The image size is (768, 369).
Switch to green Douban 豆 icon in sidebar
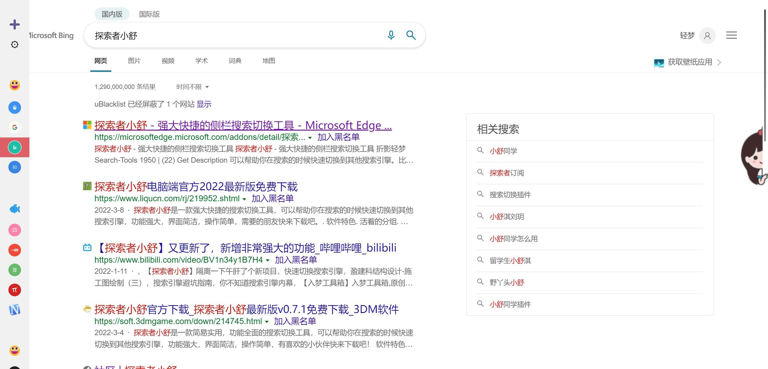point(15,270)
